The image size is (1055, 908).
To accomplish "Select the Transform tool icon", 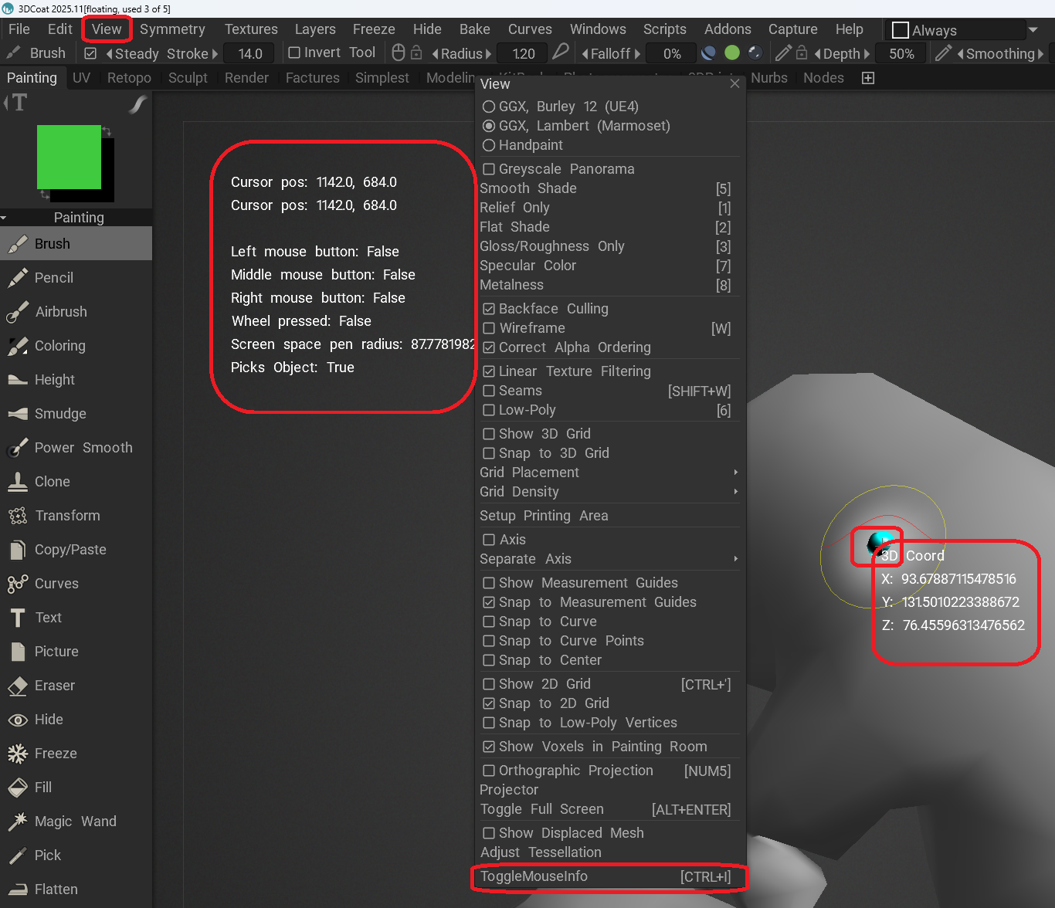I will [17, 516].
